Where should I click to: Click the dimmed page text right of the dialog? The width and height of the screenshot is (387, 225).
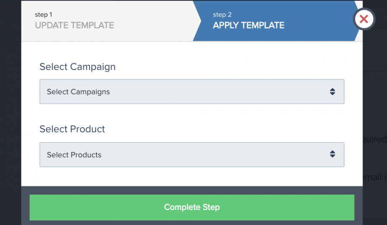[x=375, y=139]
